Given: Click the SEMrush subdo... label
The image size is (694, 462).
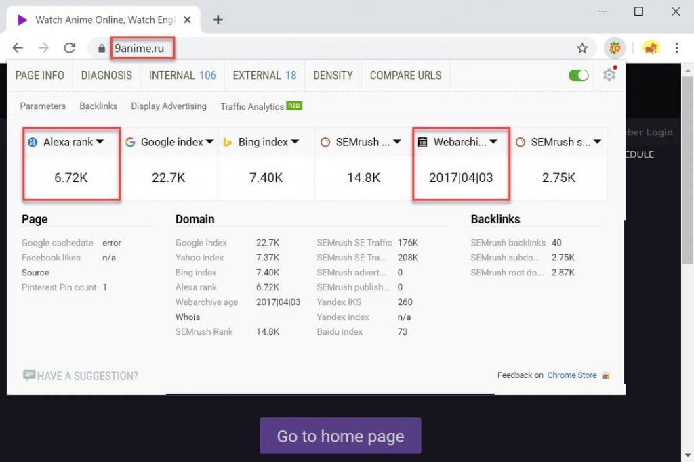Looking at the screenshot, I should tap(506, 258).
